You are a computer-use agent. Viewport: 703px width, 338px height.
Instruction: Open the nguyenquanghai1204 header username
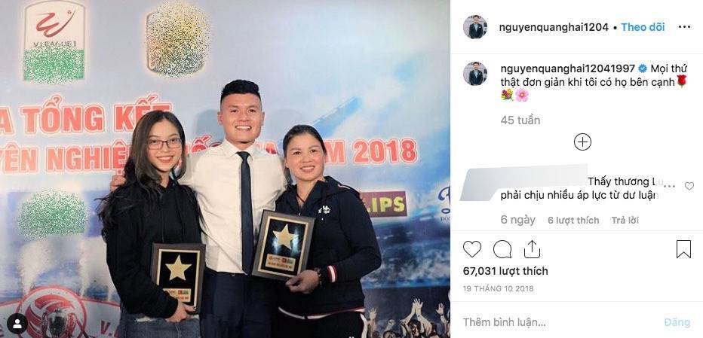[554, 27]
